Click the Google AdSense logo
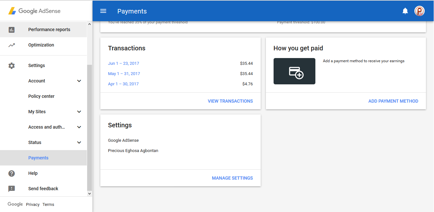 34,11
